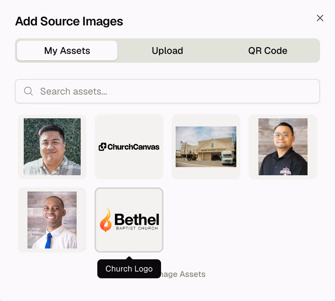The height and width of the screenshot is (301, 335).
Task: Click the Add Source Images heading
Action: pos(69,21)
